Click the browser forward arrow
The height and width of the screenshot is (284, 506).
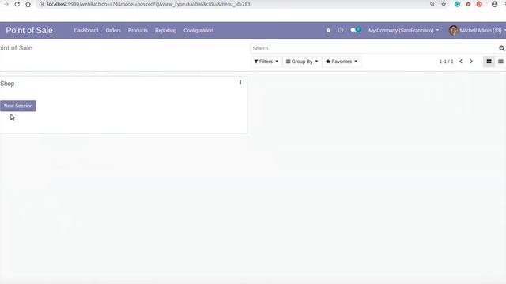pos(6,4)
